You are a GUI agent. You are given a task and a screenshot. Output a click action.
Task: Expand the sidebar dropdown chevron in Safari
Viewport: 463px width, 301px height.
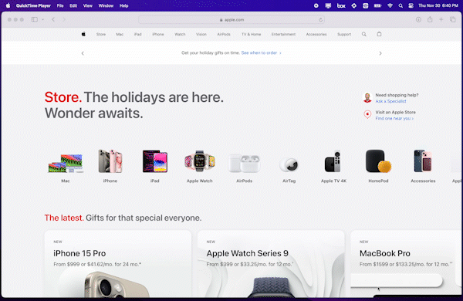click(x=42, y=19)
